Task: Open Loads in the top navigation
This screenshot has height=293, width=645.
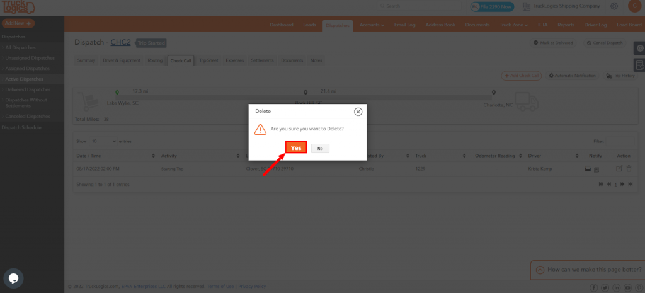Action: (309, 25)
